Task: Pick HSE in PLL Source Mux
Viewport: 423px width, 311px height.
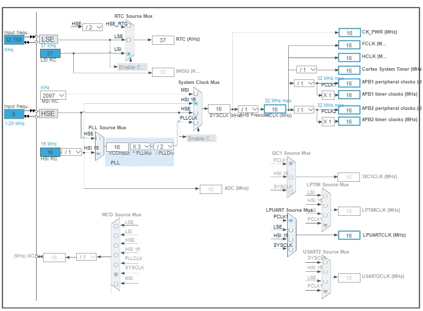Action: click(98, 138)
